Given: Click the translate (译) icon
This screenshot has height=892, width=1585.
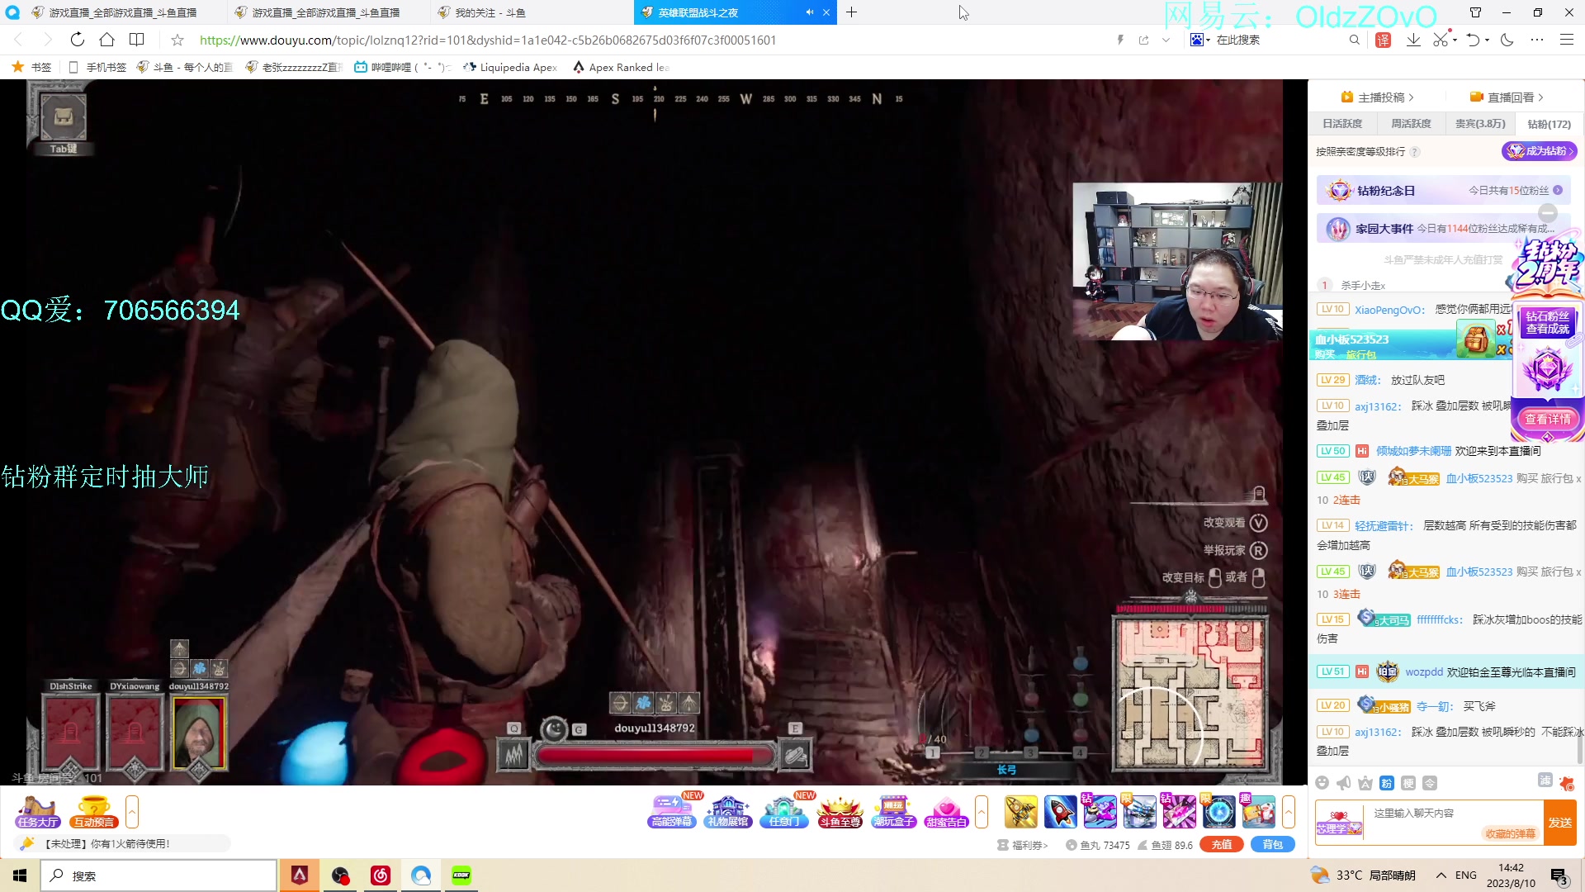Looking at the screenshot, I should [1384, 40].
